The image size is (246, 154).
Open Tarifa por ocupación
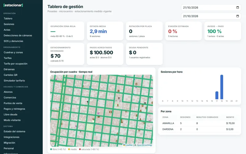click(x=16, y=64)
